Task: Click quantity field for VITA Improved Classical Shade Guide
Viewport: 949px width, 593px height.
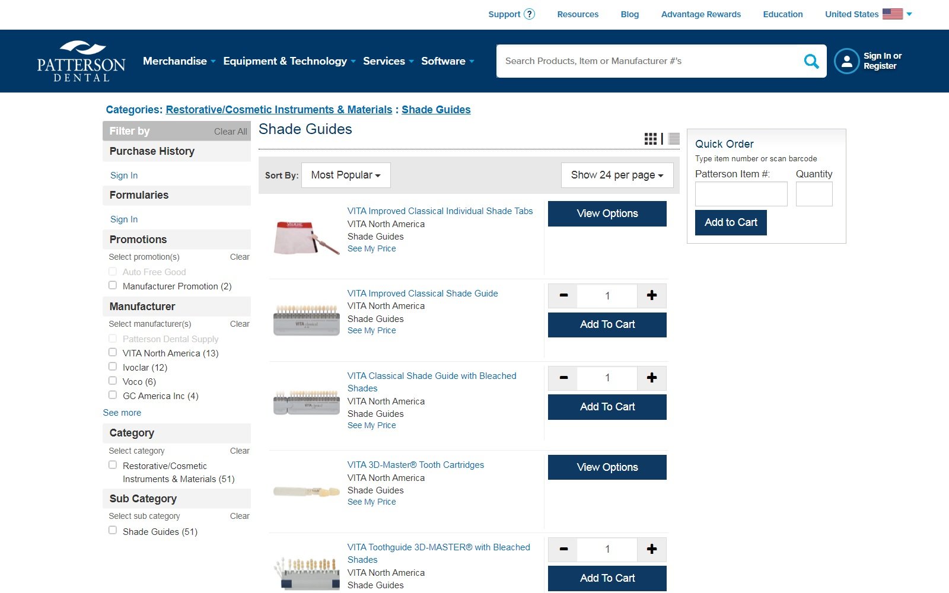Action: [x=607, y=295]
